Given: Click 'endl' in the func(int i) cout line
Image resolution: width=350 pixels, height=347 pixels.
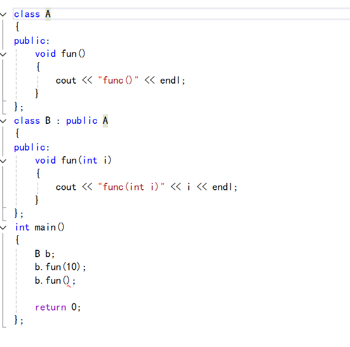Looking at the screenshot, I should click(x=222, y=187).
